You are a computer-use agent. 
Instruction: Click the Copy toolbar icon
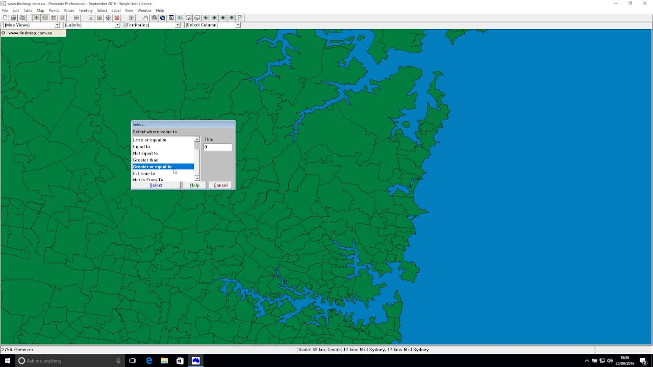click(x=22, y=18)
